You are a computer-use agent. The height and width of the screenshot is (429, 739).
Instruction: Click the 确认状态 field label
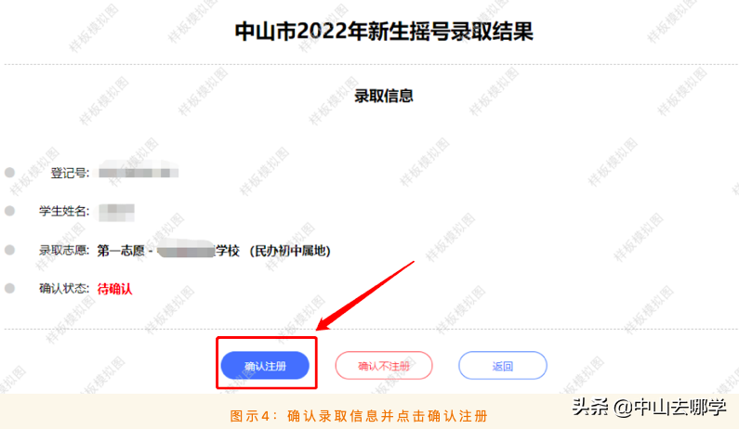[64, 289]
